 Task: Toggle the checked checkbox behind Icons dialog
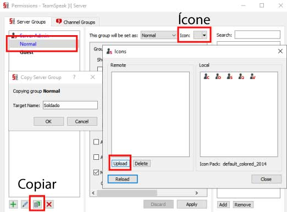tap(96, 172)
